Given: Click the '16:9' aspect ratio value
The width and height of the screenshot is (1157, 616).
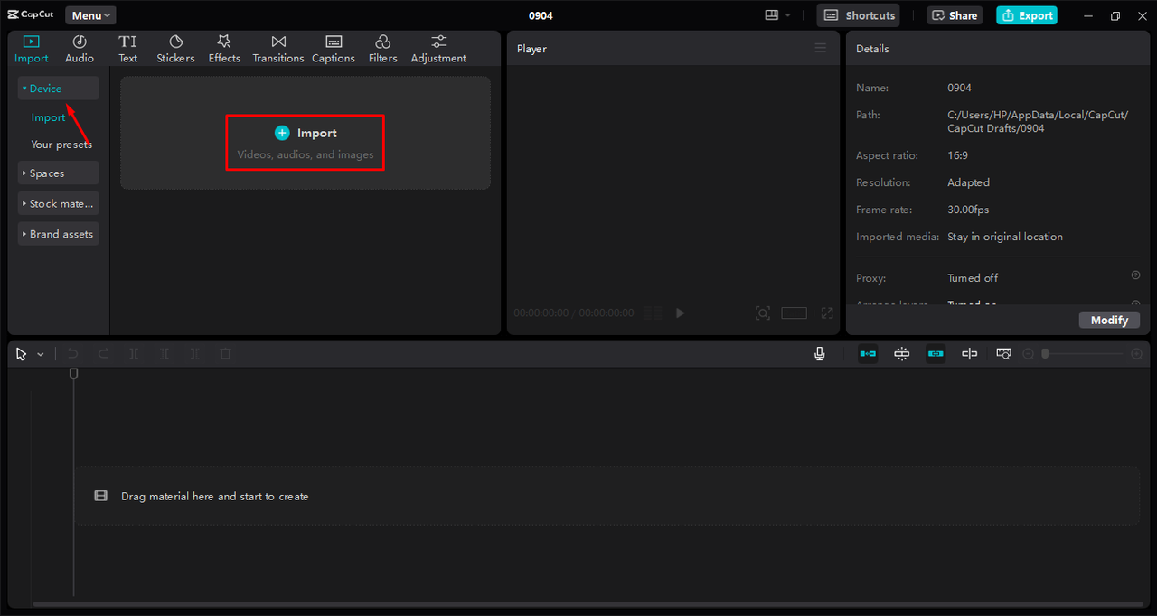Looking at the screenshot, I should [957, 155].
